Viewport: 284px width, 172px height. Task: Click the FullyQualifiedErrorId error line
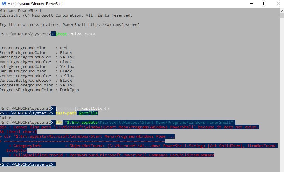[111, 155]
